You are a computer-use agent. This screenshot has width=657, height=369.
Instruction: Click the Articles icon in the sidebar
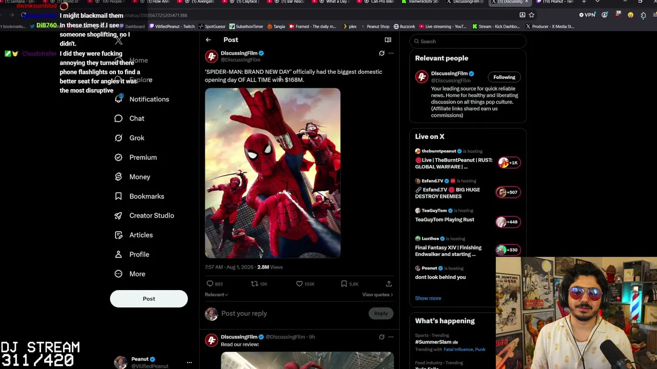119,235
